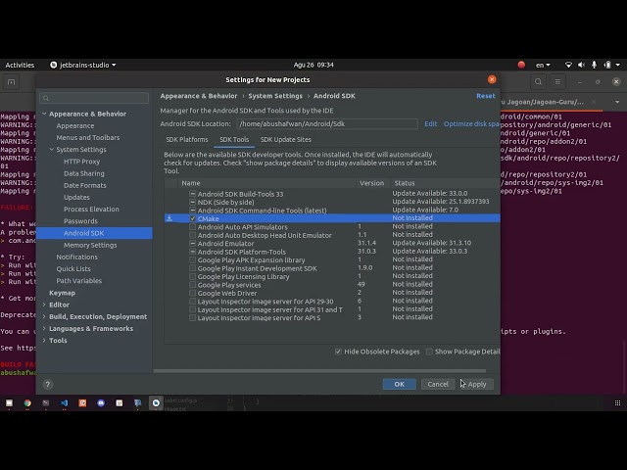627x470 pixels.
Task: Check Google Play services checkbox
Action: click(193, 285)
